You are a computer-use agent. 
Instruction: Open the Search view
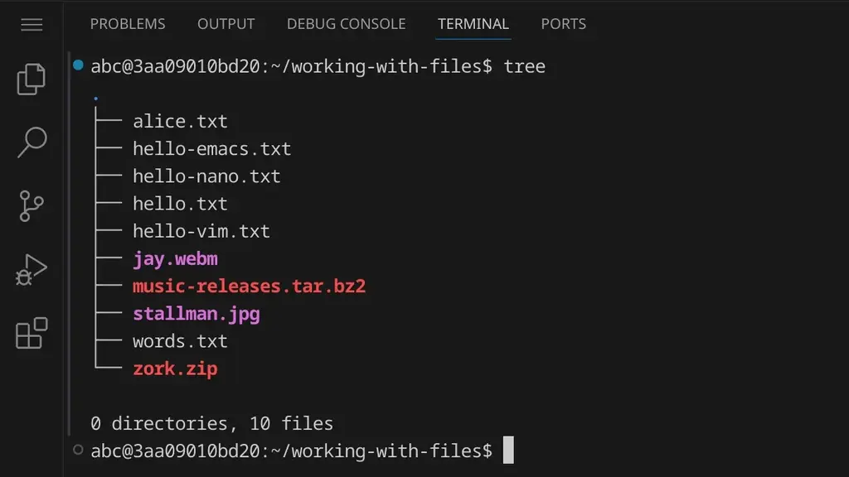click(32, 142)
